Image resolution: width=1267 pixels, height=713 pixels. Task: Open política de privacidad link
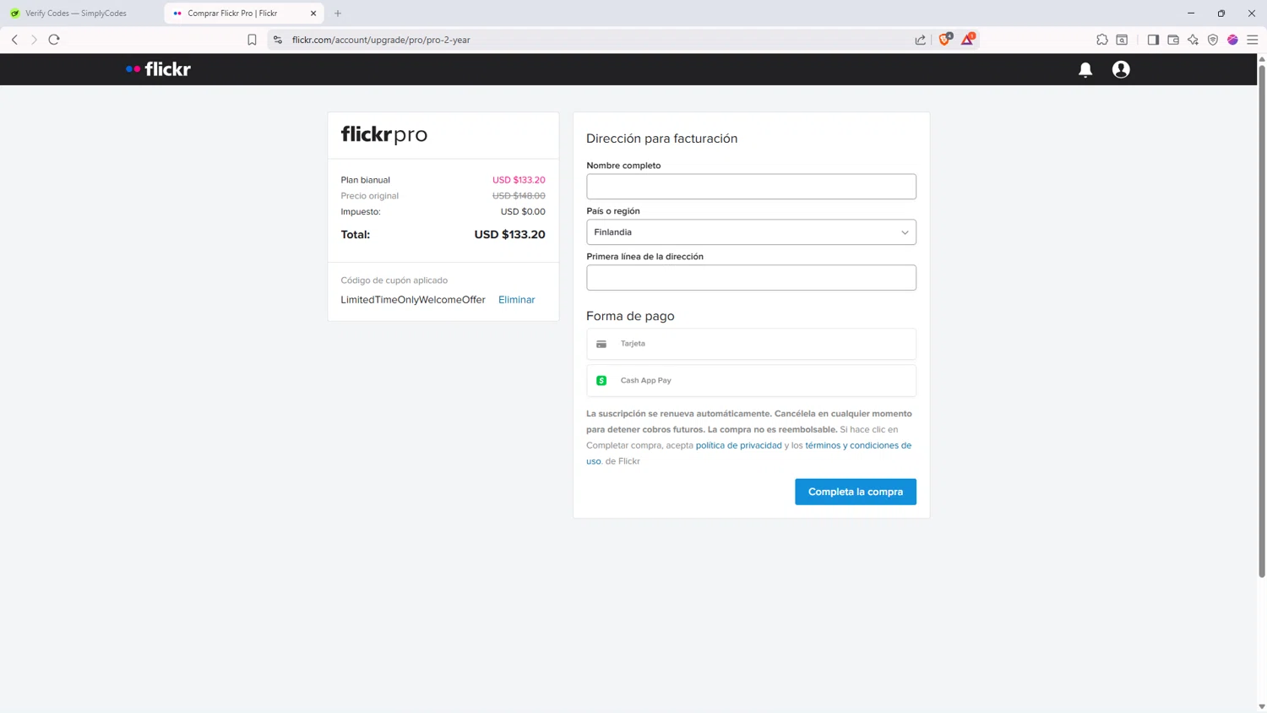pyautogui.click(x=738, y=445)
